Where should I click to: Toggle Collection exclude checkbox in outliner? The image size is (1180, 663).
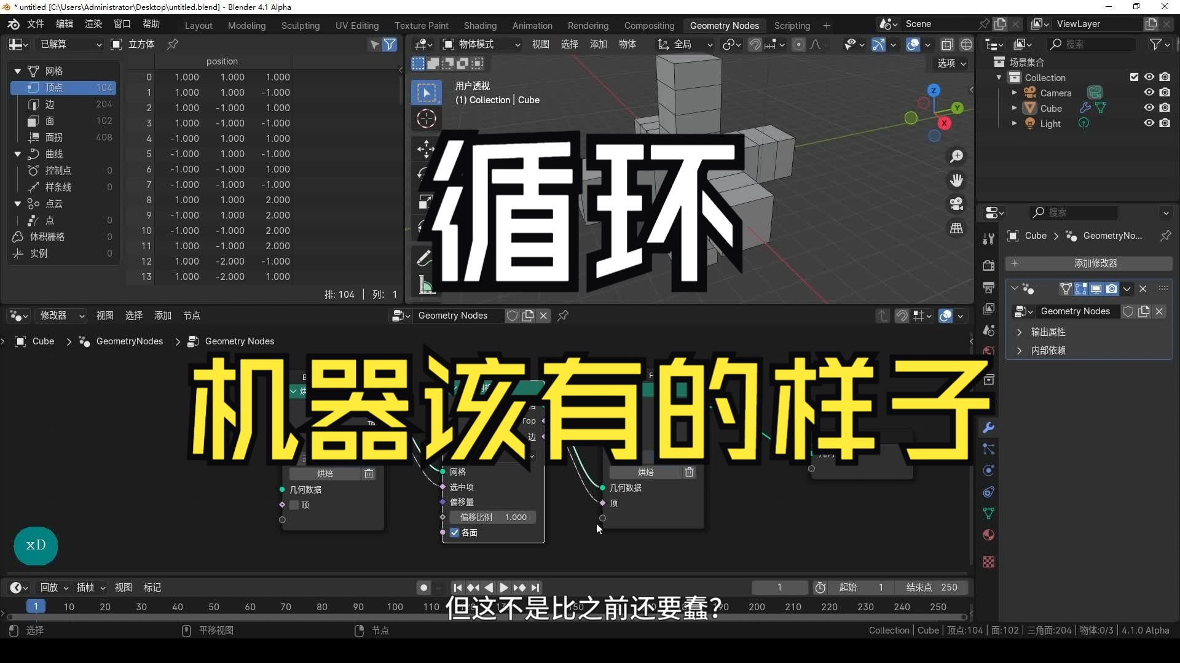pos(1134,77)
